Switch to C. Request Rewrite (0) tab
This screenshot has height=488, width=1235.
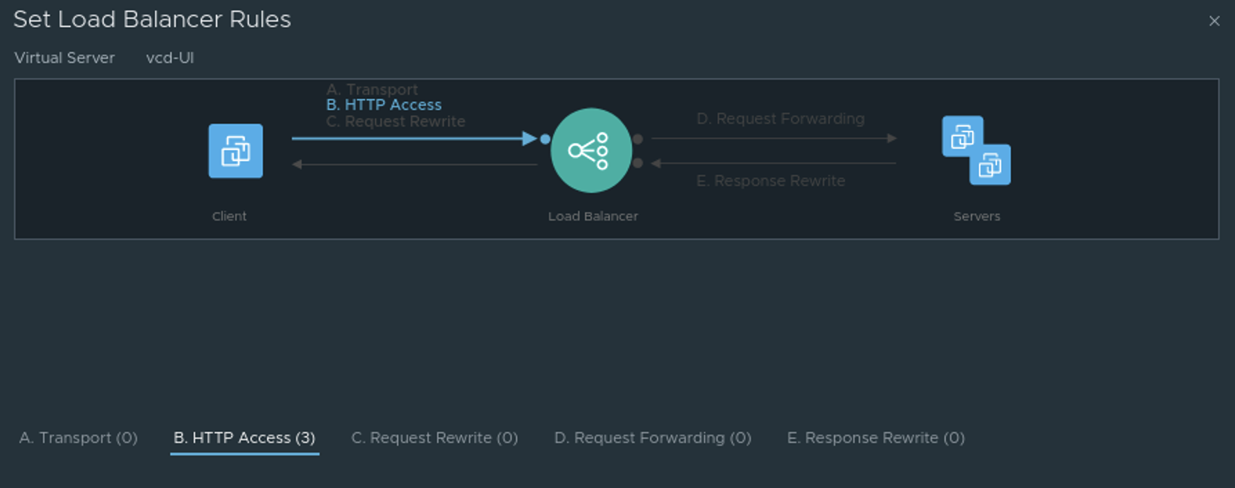pyautogui.click(x=434, y=438)
